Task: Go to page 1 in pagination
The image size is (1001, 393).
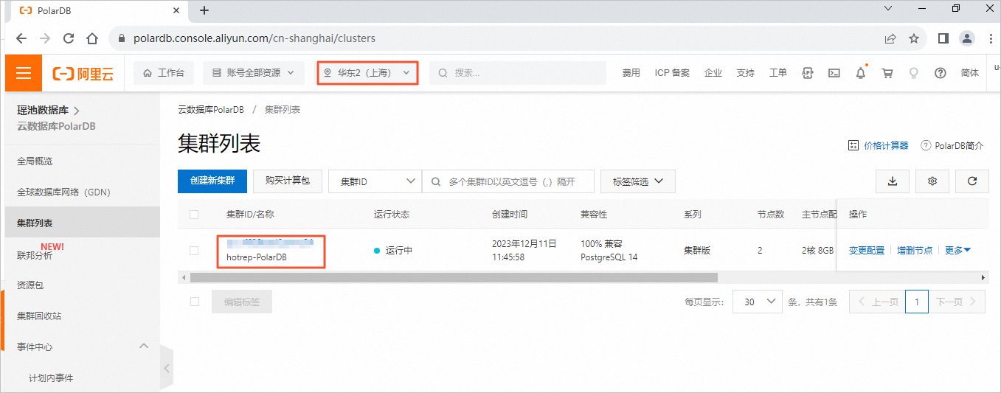Action: pos(916,302)
